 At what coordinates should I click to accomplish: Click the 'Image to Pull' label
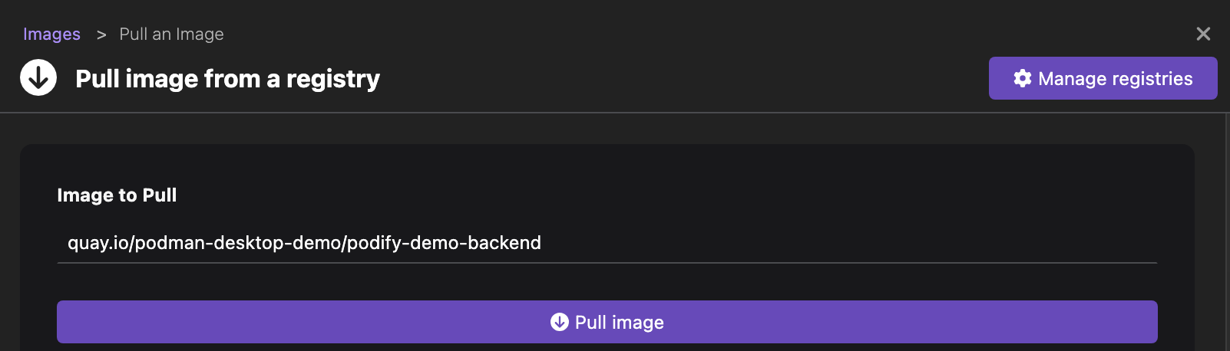(117, 195)
